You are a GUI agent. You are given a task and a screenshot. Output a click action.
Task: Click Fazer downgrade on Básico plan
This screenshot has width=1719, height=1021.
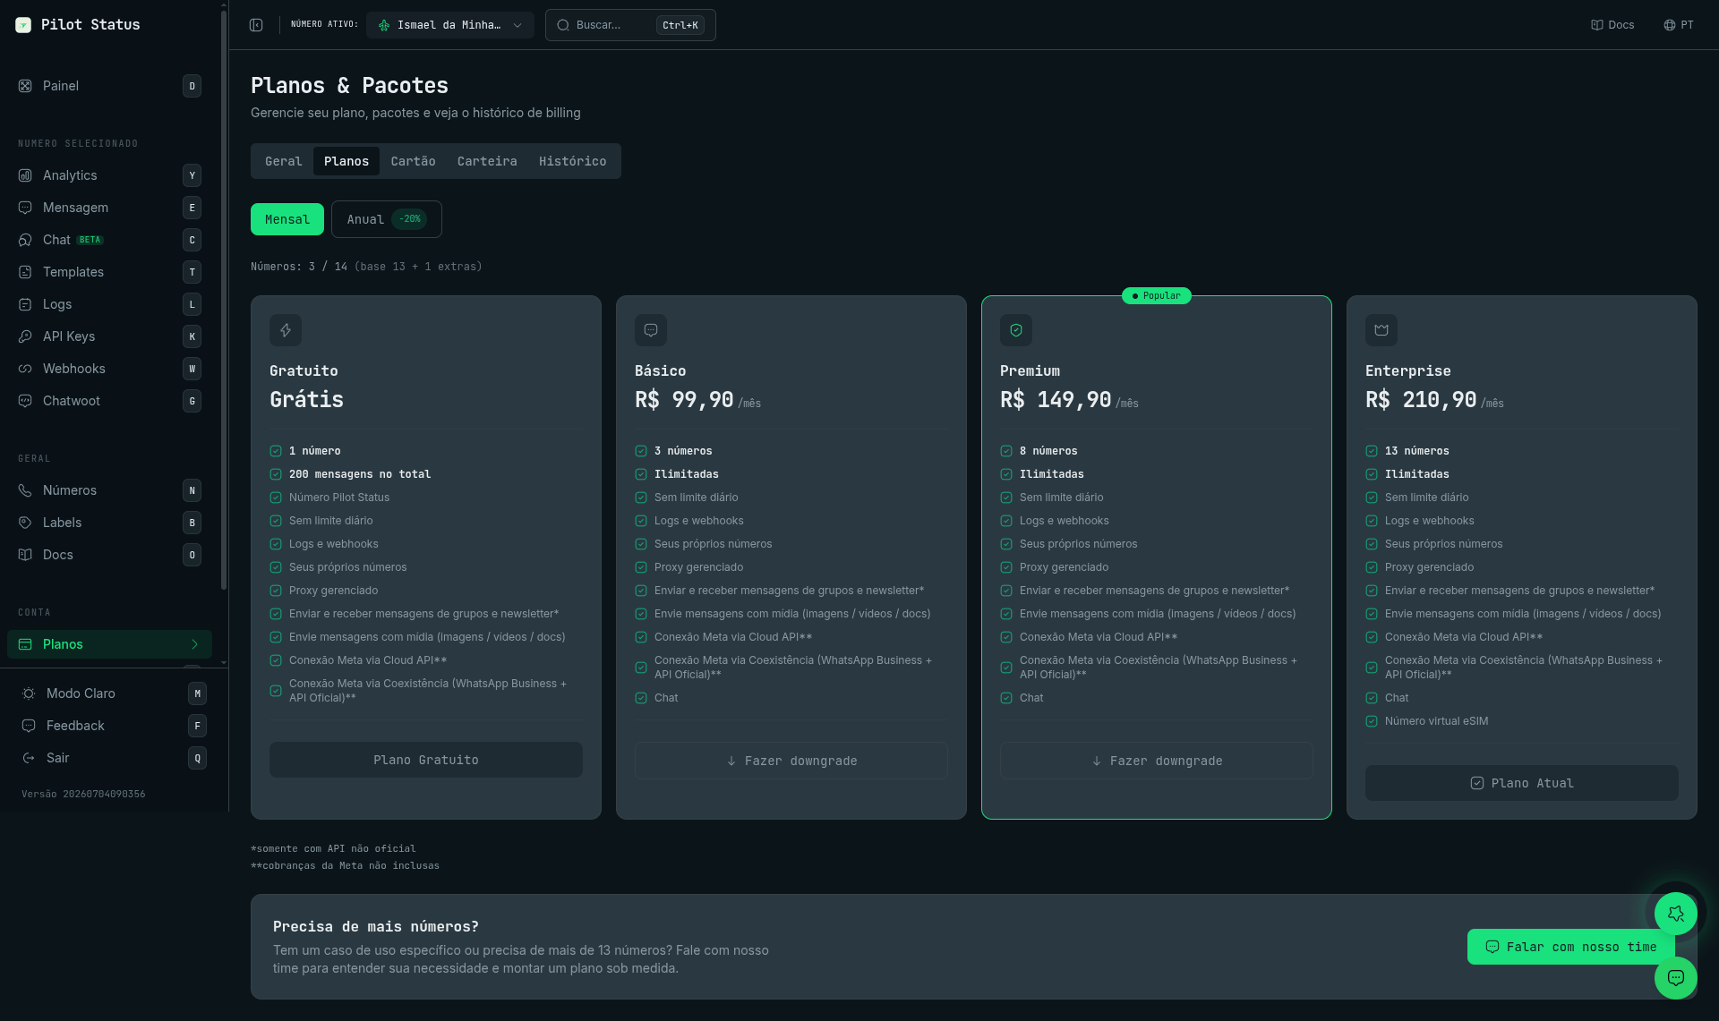click(x=791, y=761)
